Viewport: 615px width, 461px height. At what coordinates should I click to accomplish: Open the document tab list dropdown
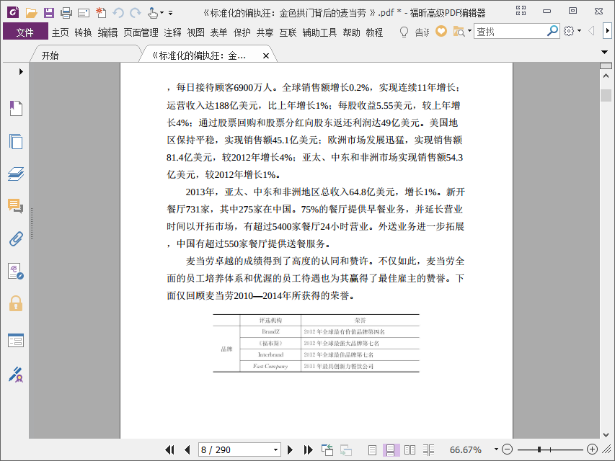604,52
